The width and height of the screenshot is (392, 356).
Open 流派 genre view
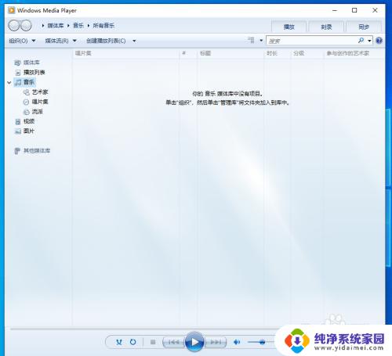[x=37, y=112]
